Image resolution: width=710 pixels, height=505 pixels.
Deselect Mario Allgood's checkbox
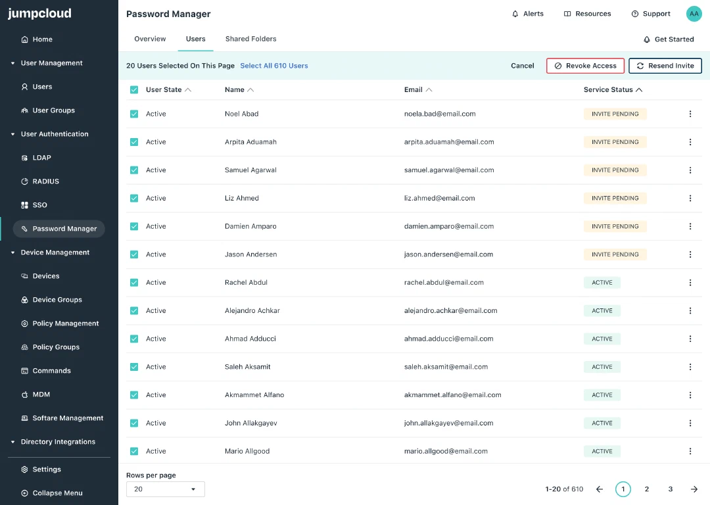tap(134, 451)
